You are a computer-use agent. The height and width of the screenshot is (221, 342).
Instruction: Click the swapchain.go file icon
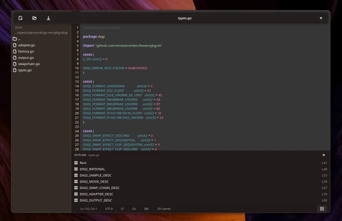point(15,64)
